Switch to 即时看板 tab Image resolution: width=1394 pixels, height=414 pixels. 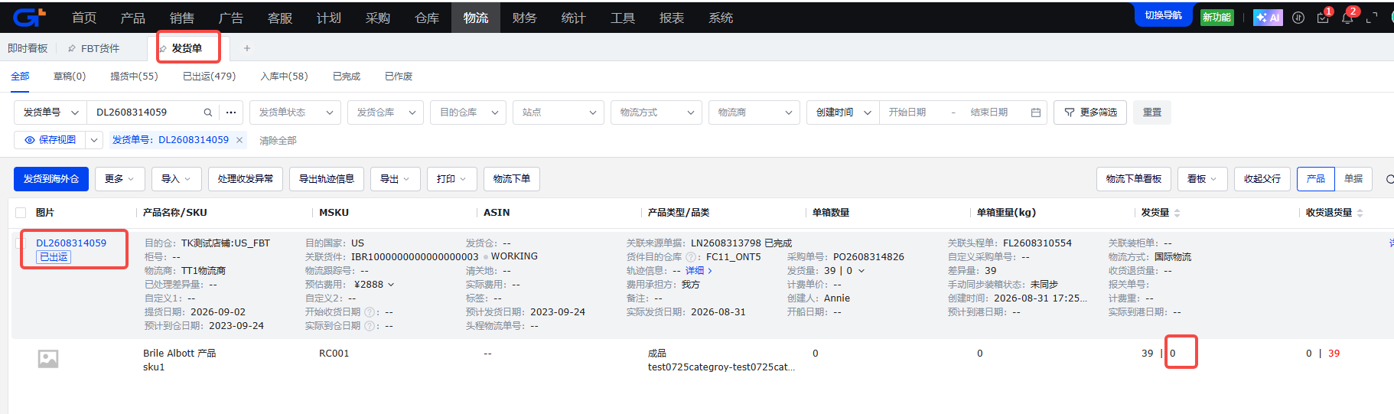pyautogui.click(x=28, y=48)
